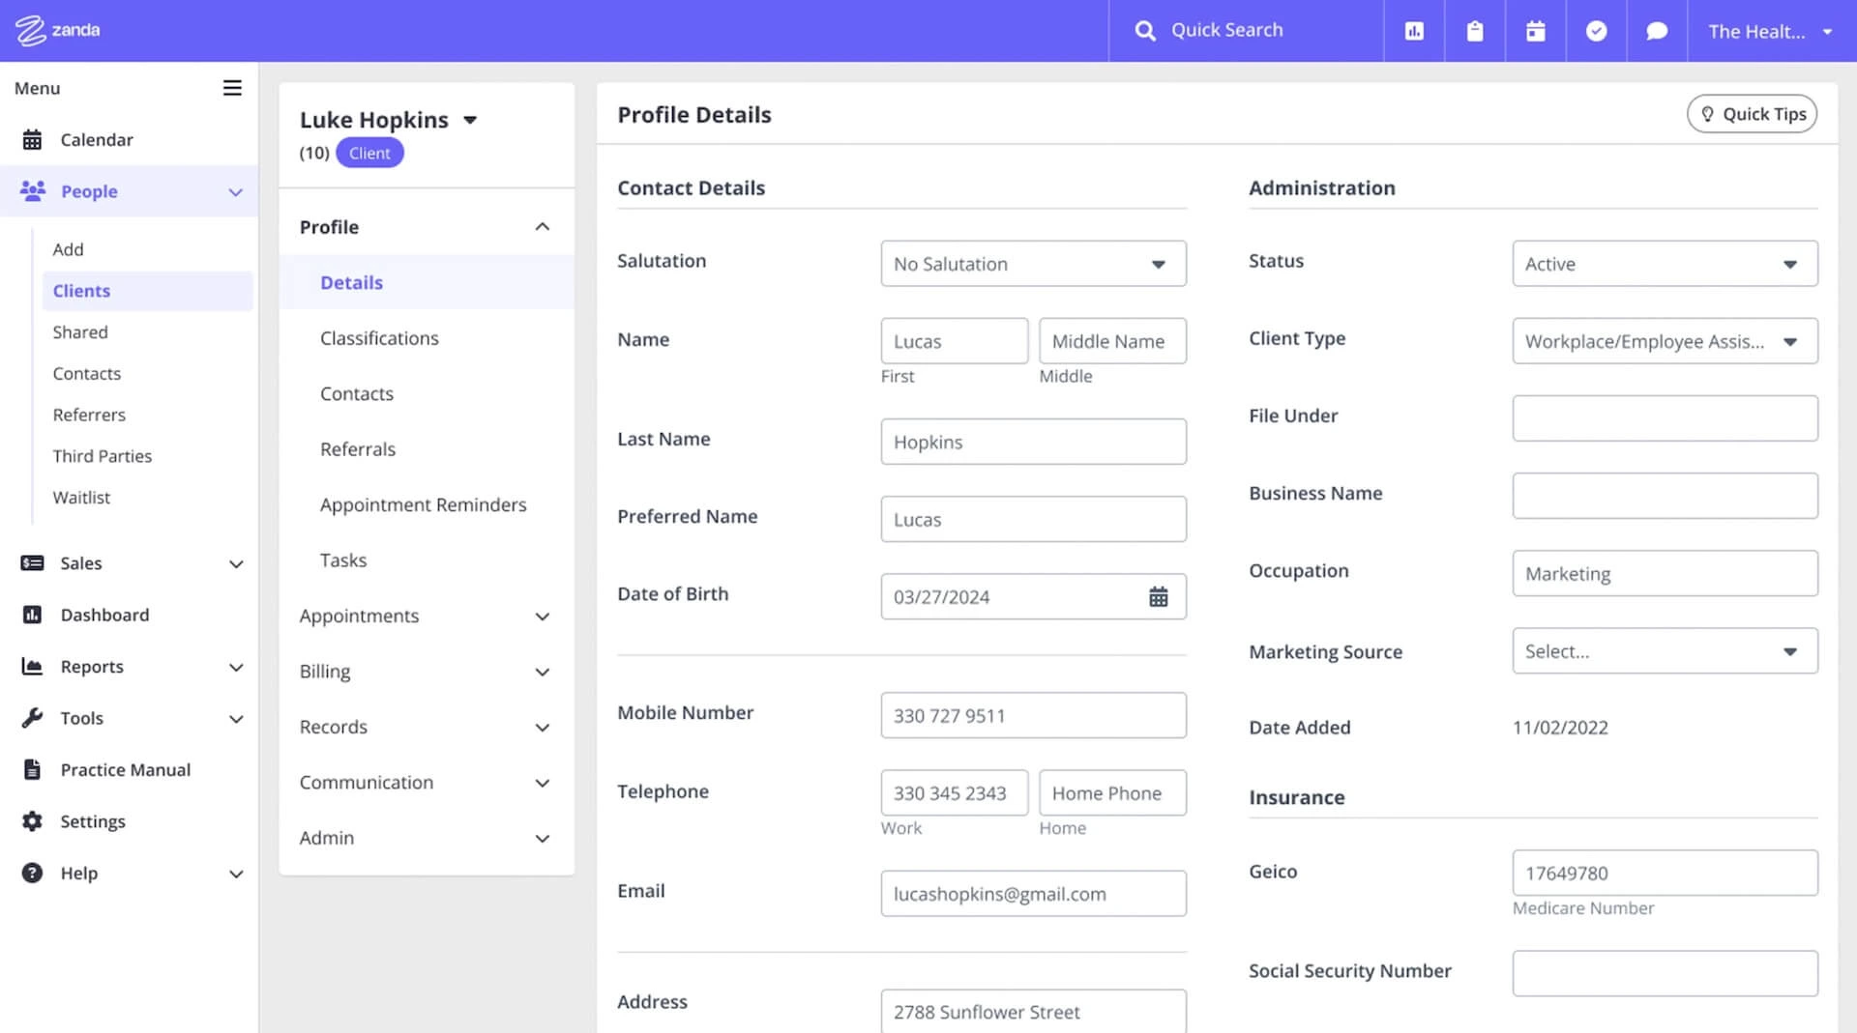This screenshot has height=1033, width=1857.
Task: Open the calendar icon in top bar
Action: [x=1536, y=31]
